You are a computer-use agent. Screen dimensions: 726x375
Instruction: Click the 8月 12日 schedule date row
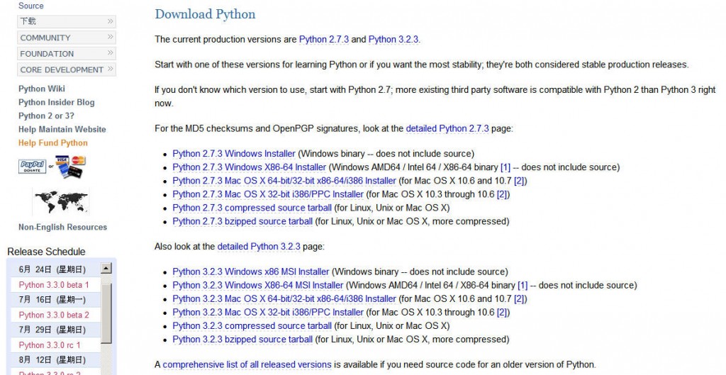click(55, 359)
